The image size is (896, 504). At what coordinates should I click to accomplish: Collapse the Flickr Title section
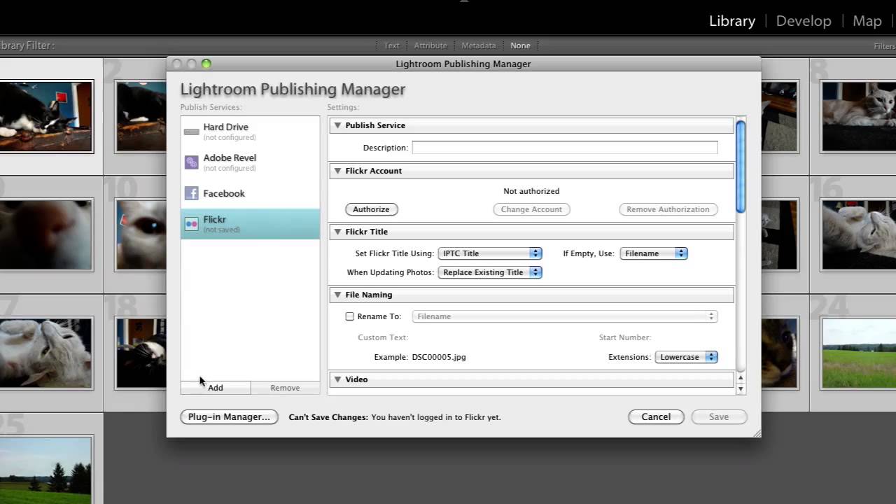pyautogui.click(x=337, y=232)
